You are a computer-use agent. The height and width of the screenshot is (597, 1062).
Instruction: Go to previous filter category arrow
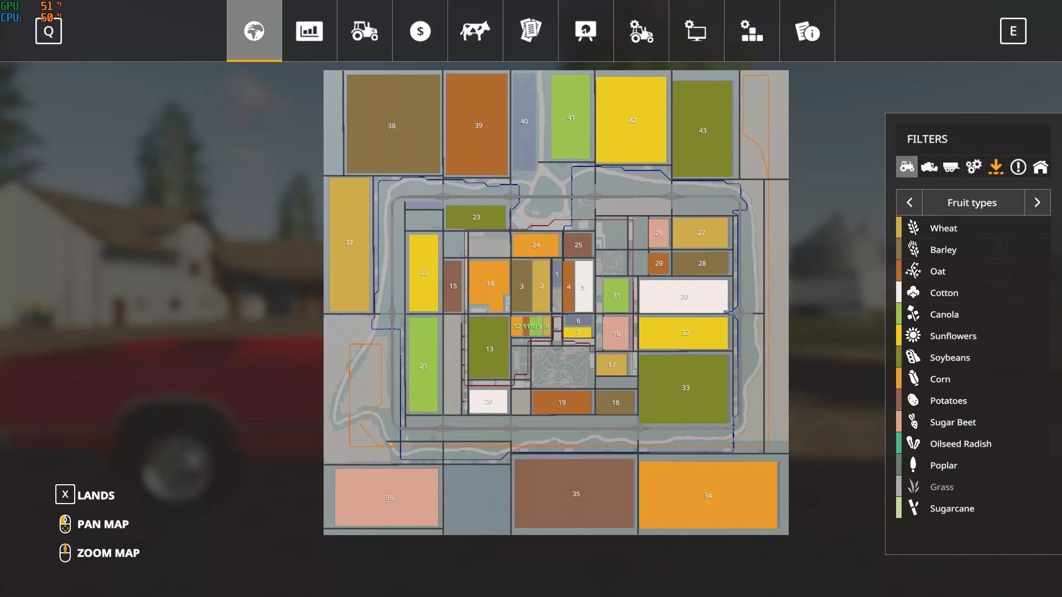(x=909, y=202)
